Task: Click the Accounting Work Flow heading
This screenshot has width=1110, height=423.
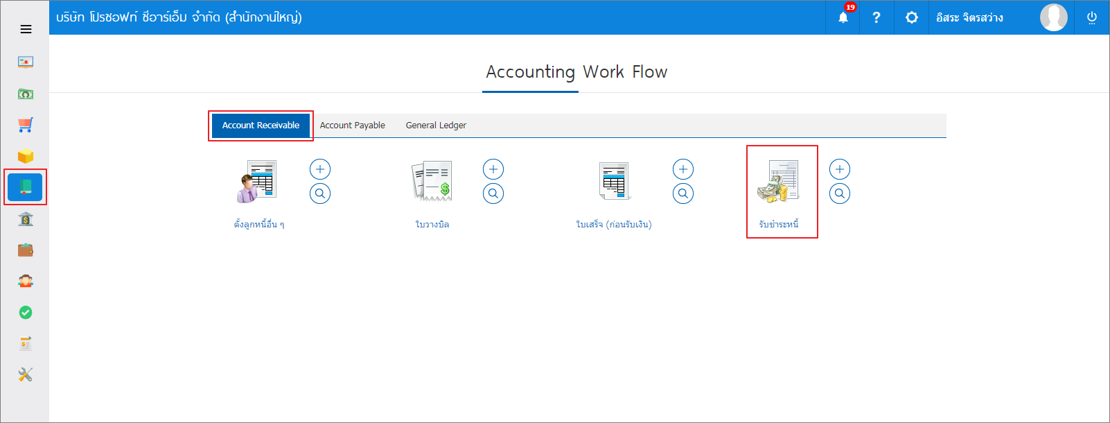Action: tap(576, 72)
